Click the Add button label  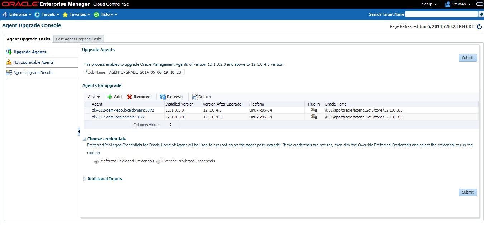tap(118, 97)
